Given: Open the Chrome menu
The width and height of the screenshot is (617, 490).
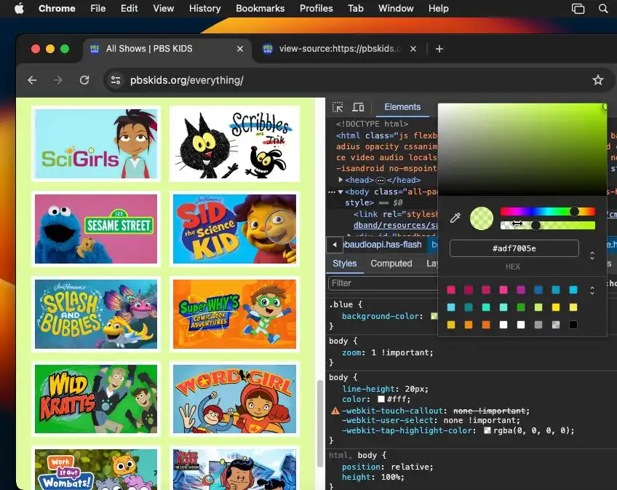Looking at the screenshot, I should [x=57, y=8].
